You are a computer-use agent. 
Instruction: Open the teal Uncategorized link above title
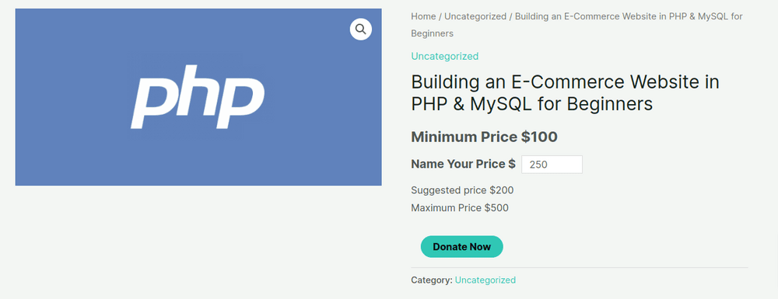pos(444,56)
